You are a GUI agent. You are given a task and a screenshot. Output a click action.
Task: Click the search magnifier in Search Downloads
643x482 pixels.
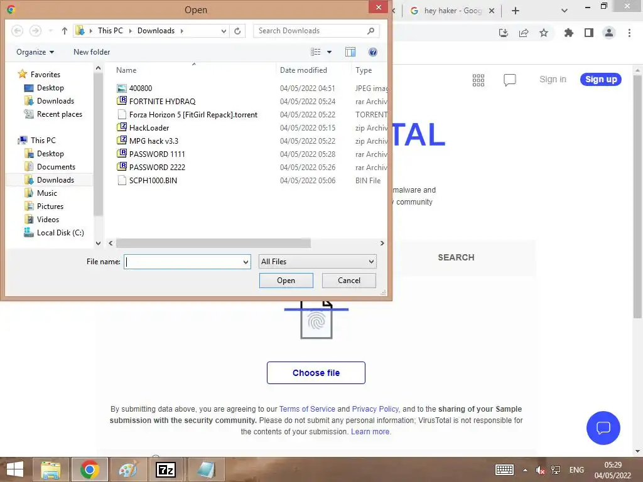pyautogui.click(x=370, y=31)
